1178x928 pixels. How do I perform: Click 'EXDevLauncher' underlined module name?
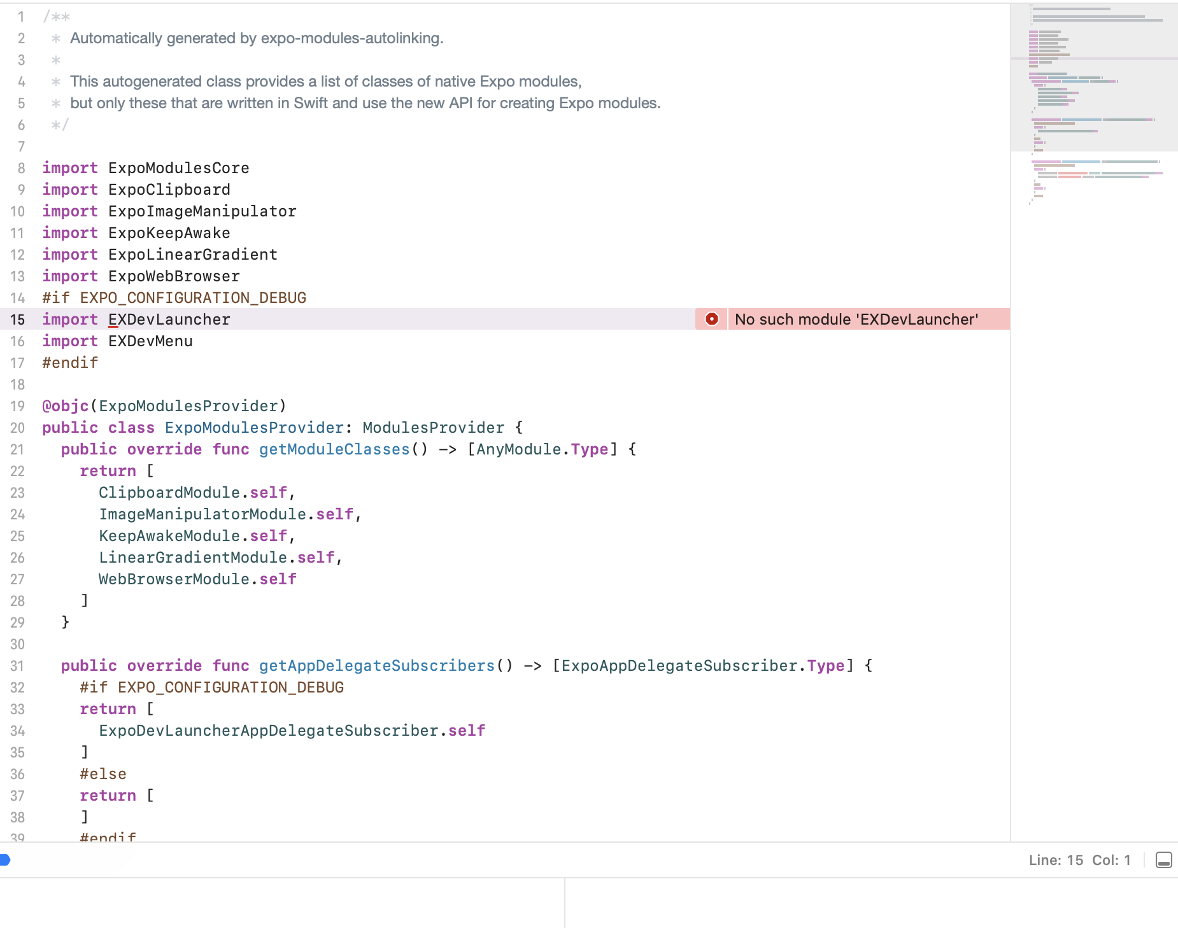(x=169, y=320)
